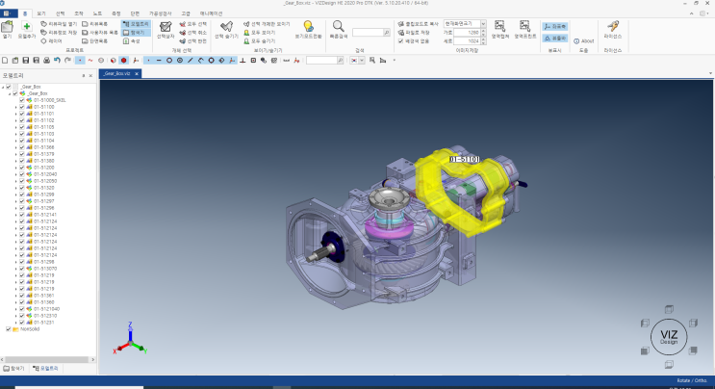Open the 선택 ribbon tab
715x389 pixels.
(60, 13)
